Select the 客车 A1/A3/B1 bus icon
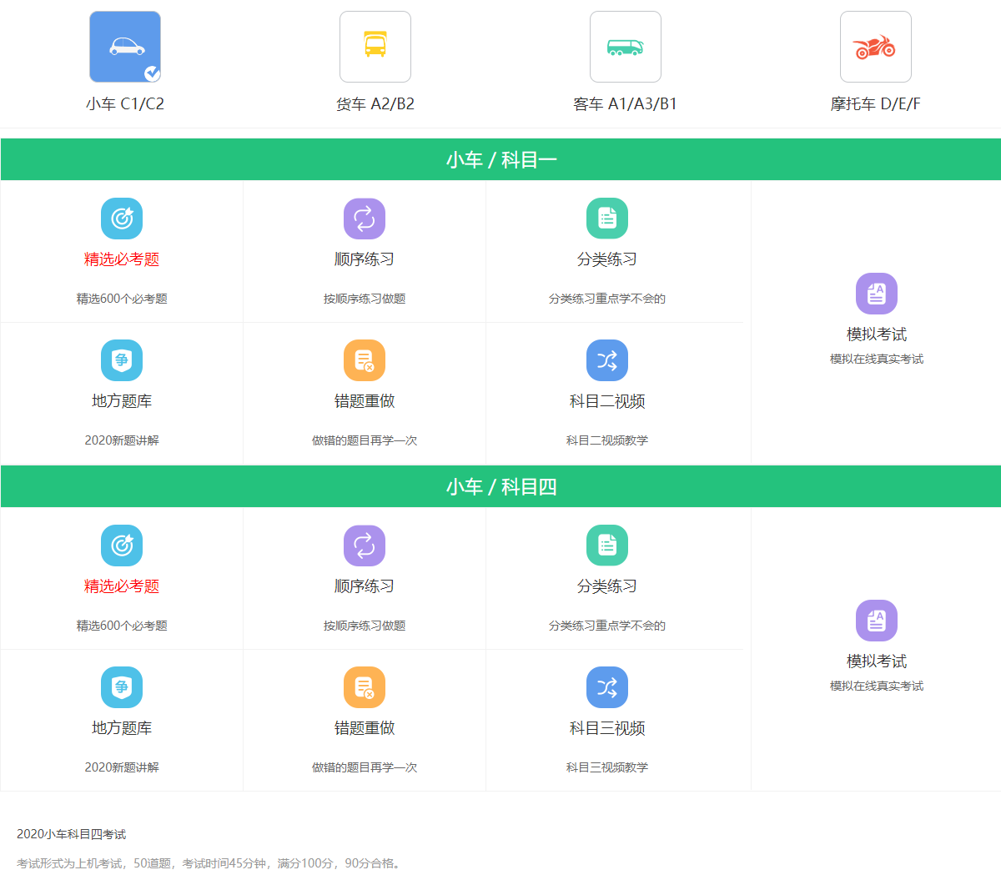This screenshot has height=890, width=1001. coord(626,47)
